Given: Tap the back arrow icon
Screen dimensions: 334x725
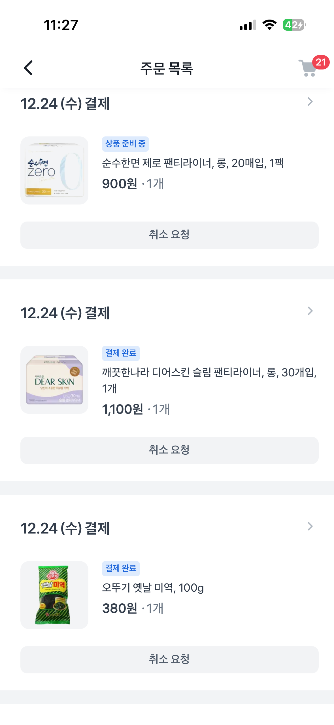Looking at the screenshot, I should [28, 68].
